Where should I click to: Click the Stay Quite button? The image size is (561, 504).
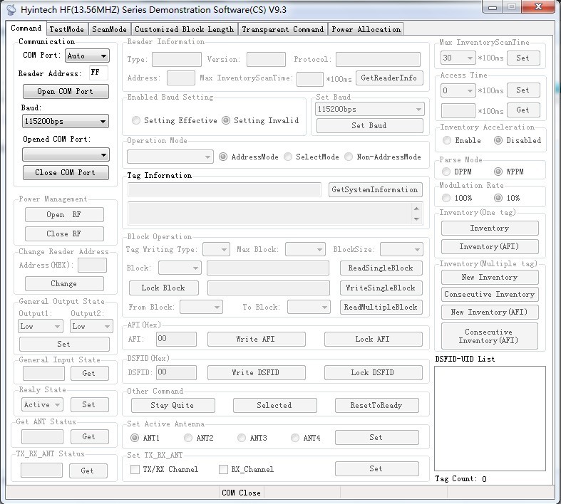(x=173, y=406)
